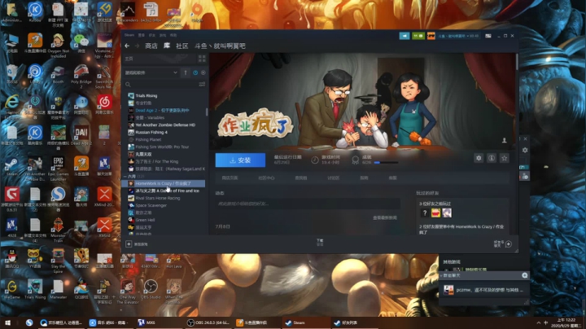
Task: Open Poly Bridge 2 desktop shortcut
Action: click(81, 76)
